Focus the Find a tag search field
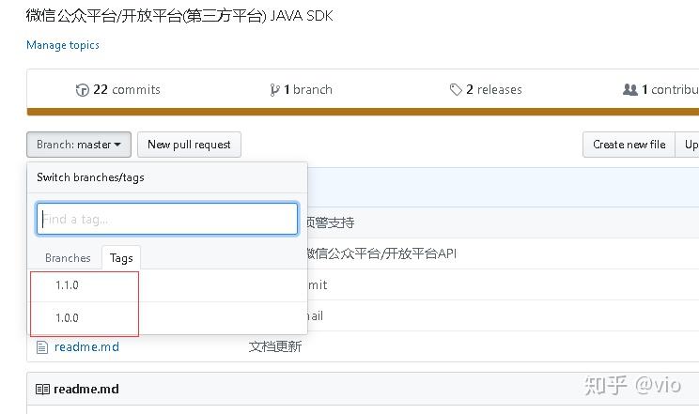699x414 pixels. click(x=167, y=219)
